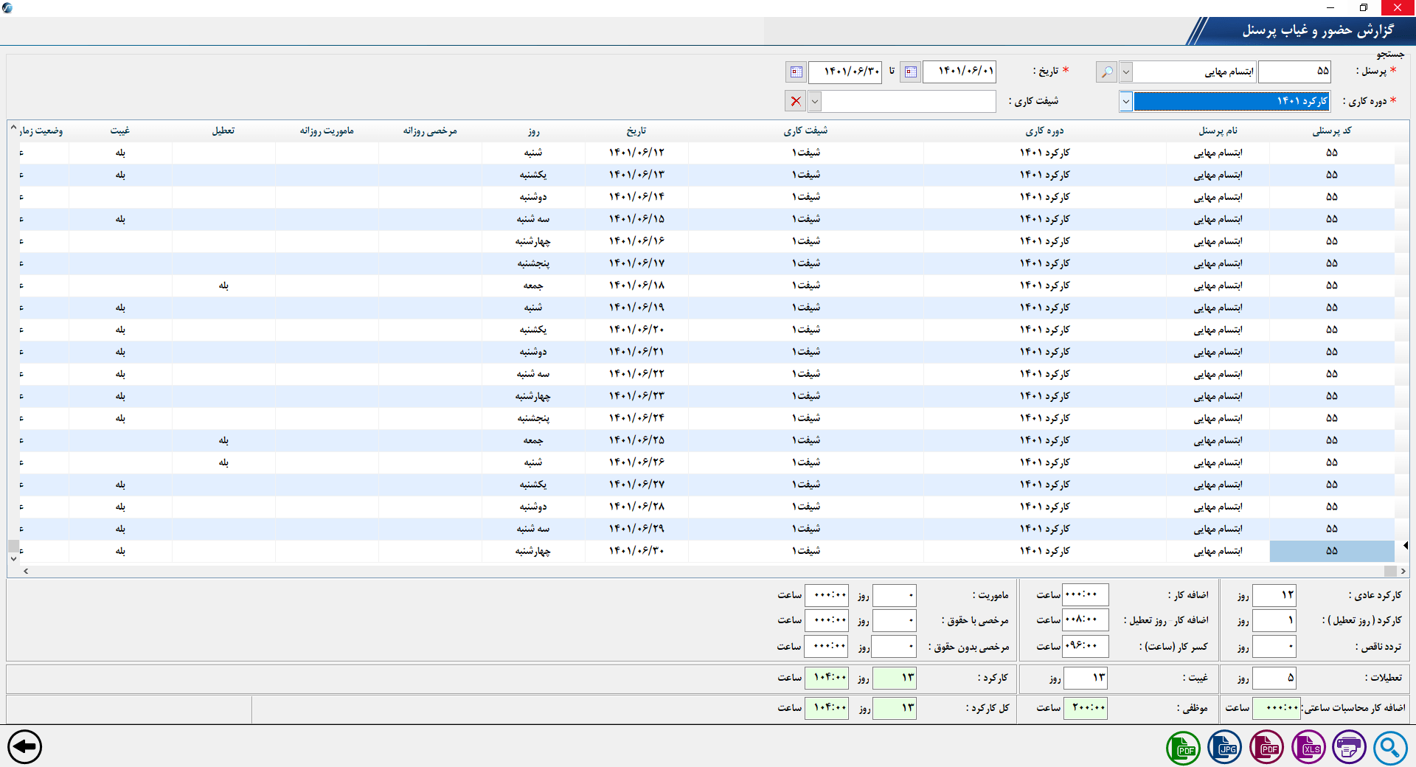
Task: Open calendar picker for start date 1401/06/01
Action: pyautogui.click(x=911, y=72)
